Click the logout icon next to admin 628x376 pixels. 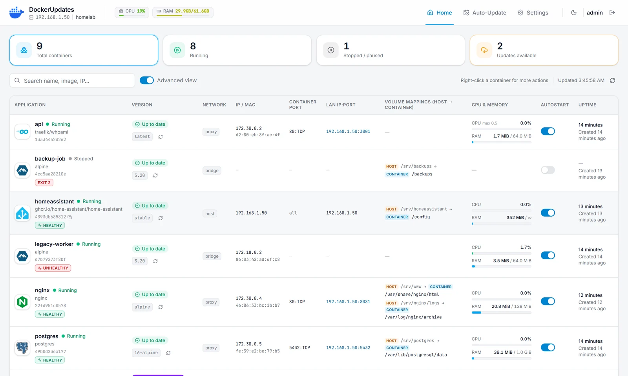(x=612, y=13)
